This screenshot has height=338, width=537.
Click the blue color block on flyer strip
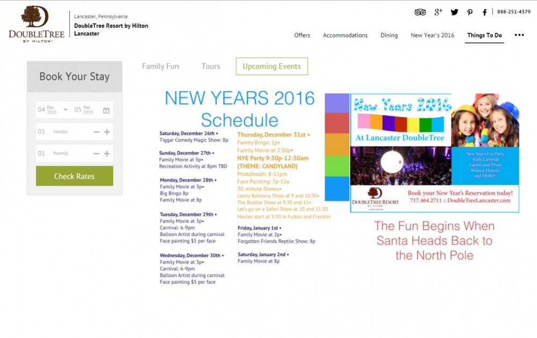point(337,188)
